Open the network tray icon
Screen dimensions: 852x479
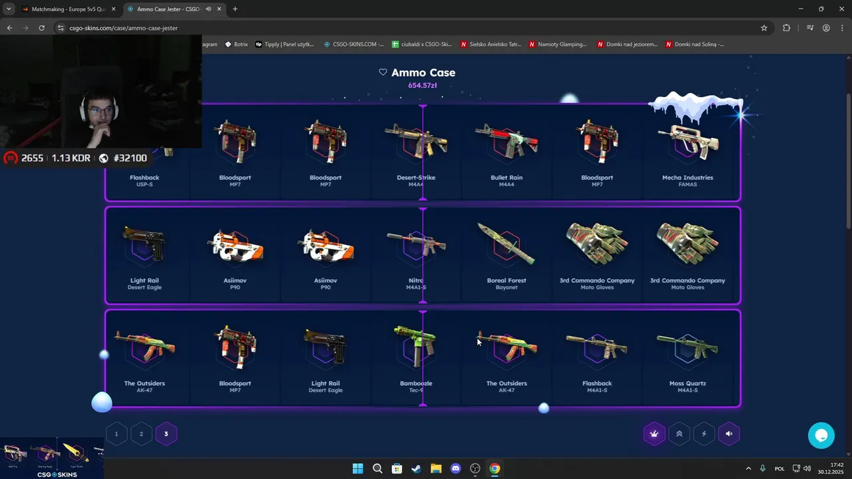[796, 468]
